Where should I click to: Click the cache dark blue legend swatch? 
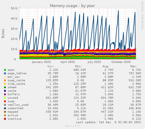pyautogui.click(x=5, y=91)
